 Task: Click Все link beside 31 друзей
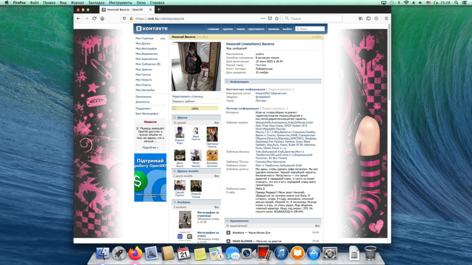[216, 123]
